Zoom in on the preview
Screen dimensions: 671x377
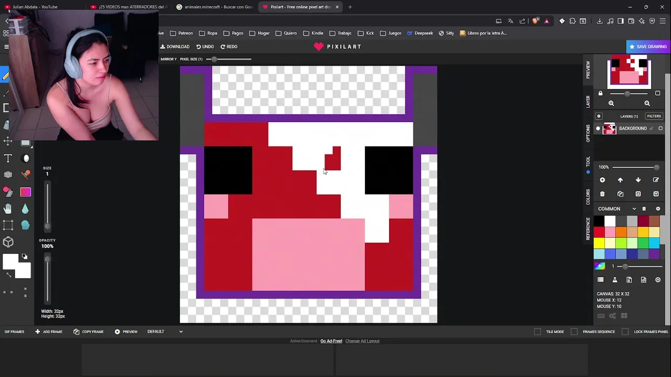click(x=611, y=103)
